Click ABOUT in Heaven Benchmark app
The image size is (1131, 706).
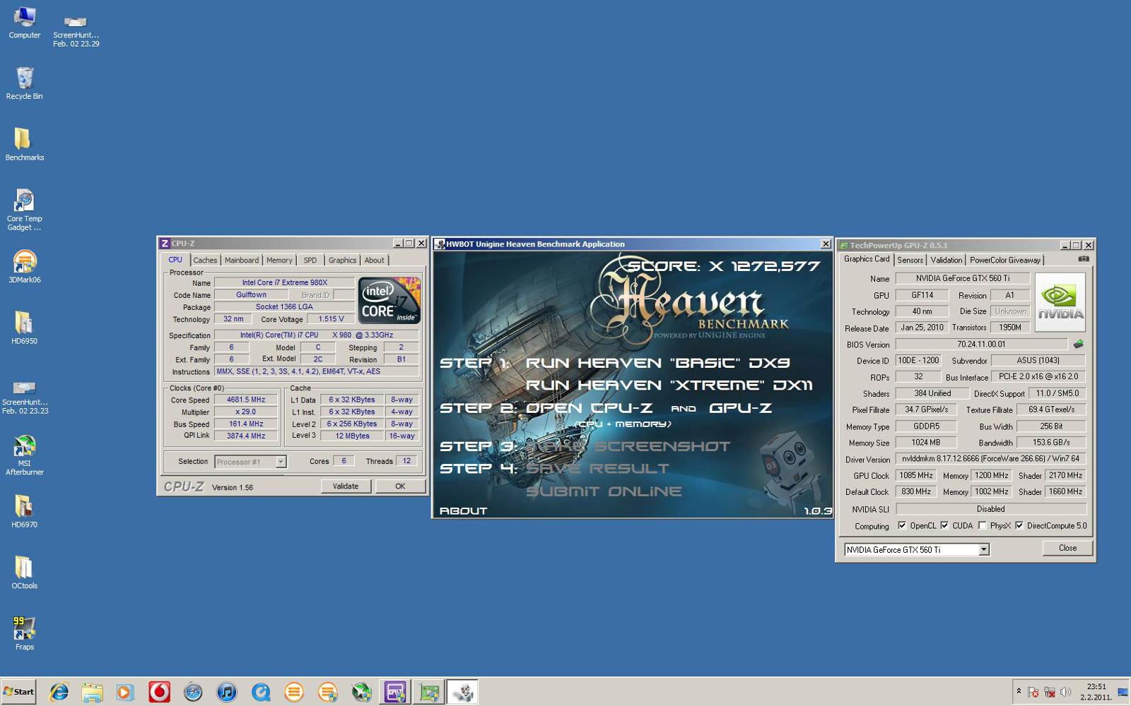coord(464,510)
